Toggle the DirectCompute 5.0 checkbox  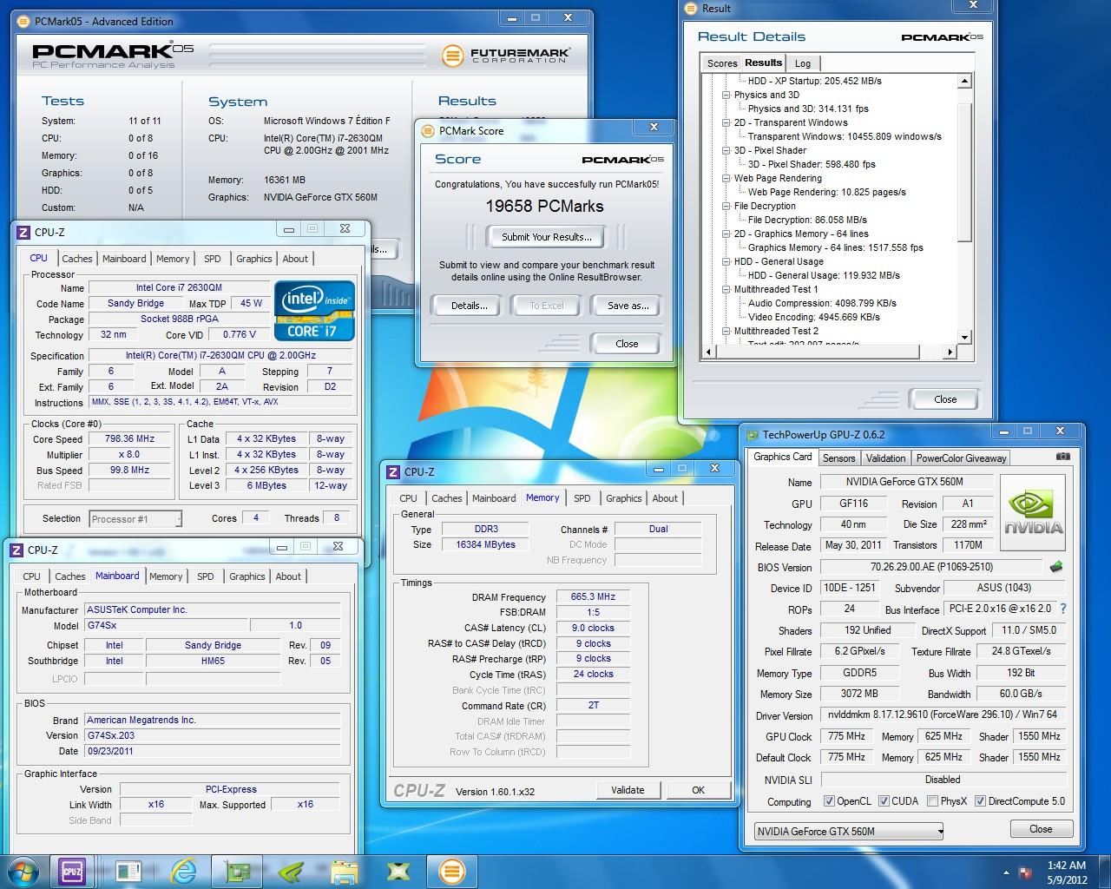coord(981,801)
